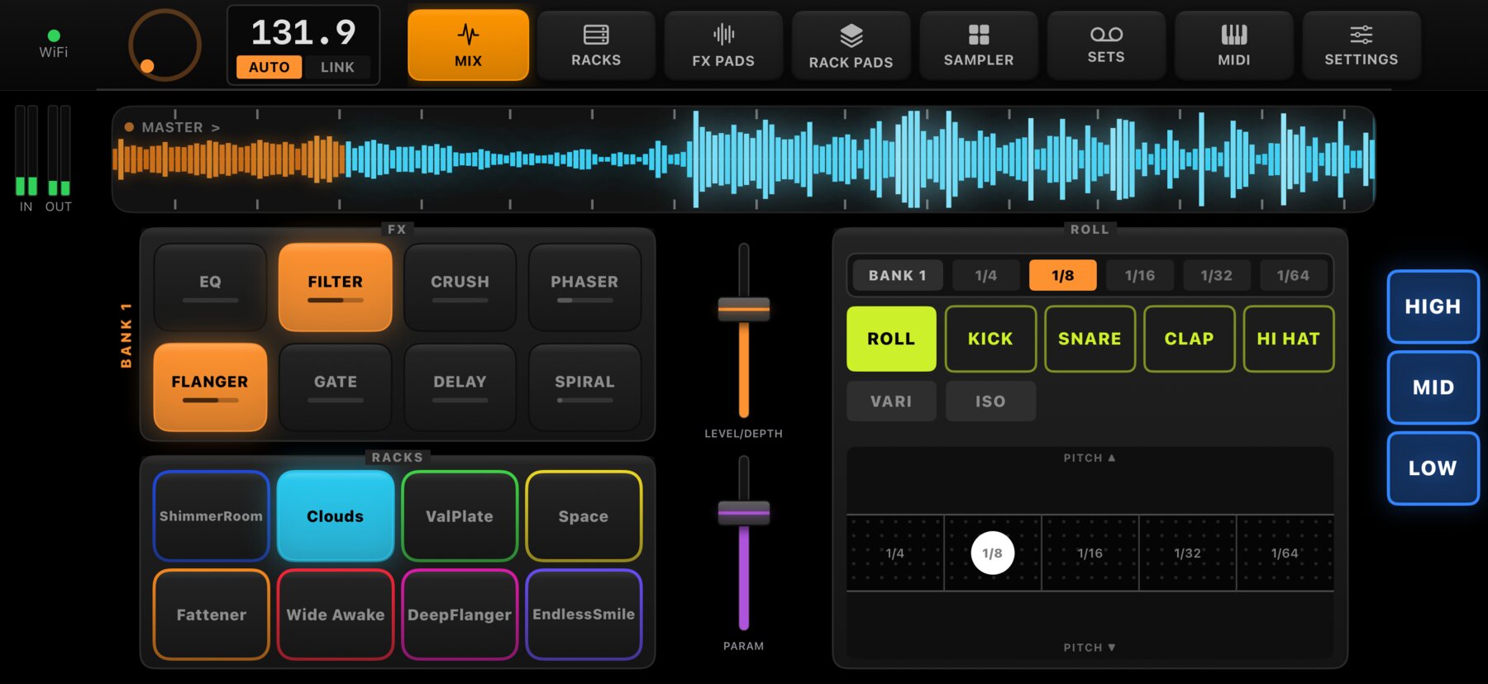
Task: Toggle AUTO tempo mode
Action: [x=269, y=67]
